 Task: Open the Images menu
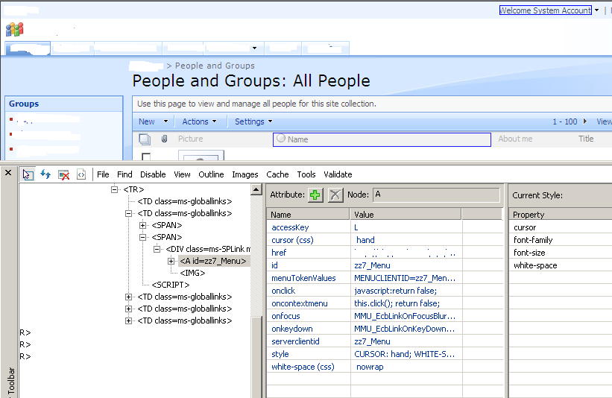click(245, 174)
